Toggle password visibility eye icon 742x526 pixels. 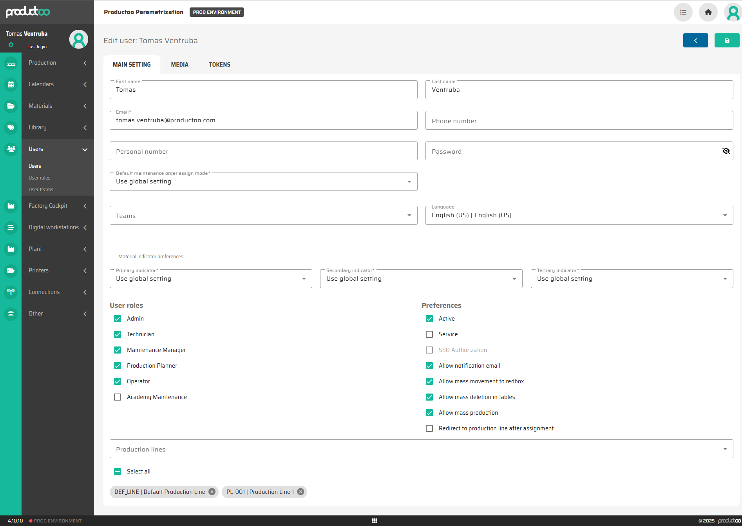pos(726,151)
